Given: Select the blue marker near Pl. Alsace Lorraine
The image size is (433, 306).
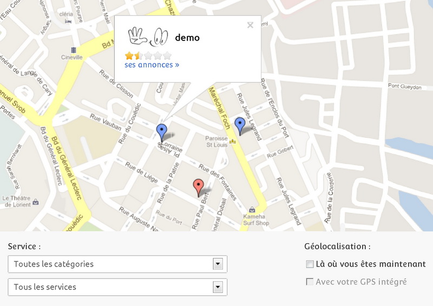Looking at the screenshot, I should tap(161, 133).
